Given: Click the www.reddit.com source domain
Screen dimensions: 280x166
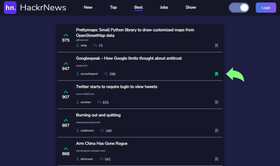Looking at the screenshot, I should tap(85, 94).
